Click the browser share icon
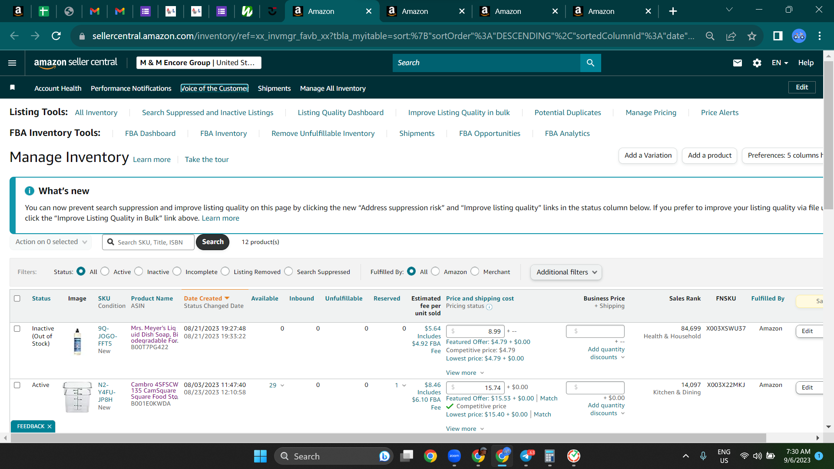The width and height of the screenshot is (834, 469). 731,36
